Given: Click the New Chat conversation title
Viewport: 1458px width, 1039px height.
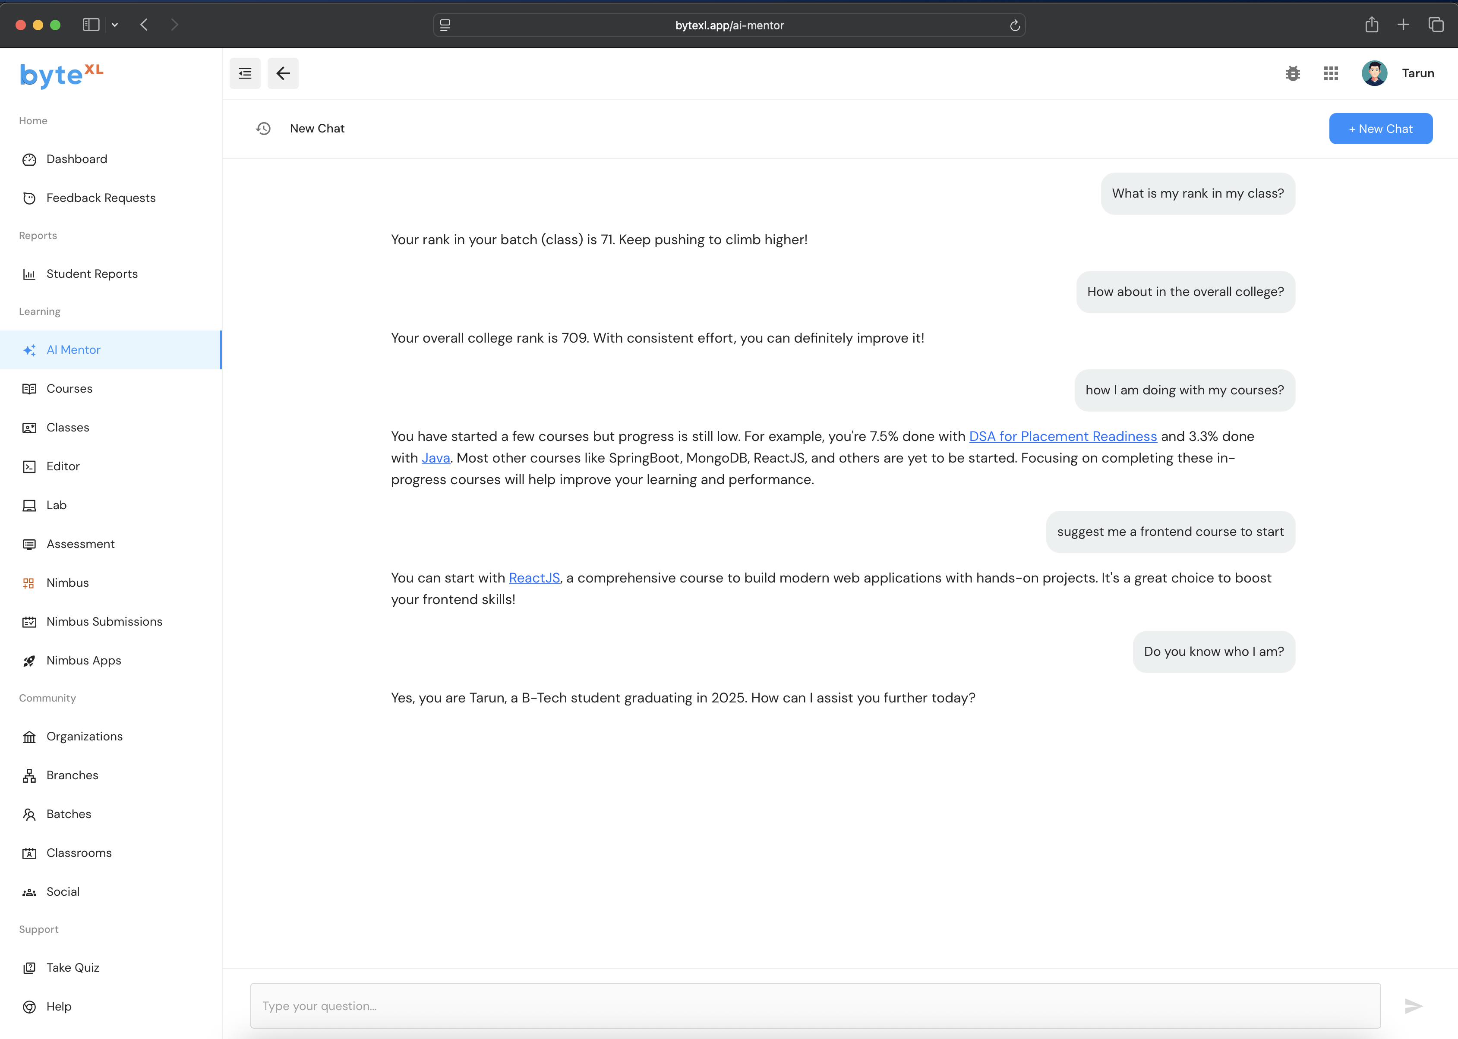Looking at the screenshot, I should (x=317, y=129).
